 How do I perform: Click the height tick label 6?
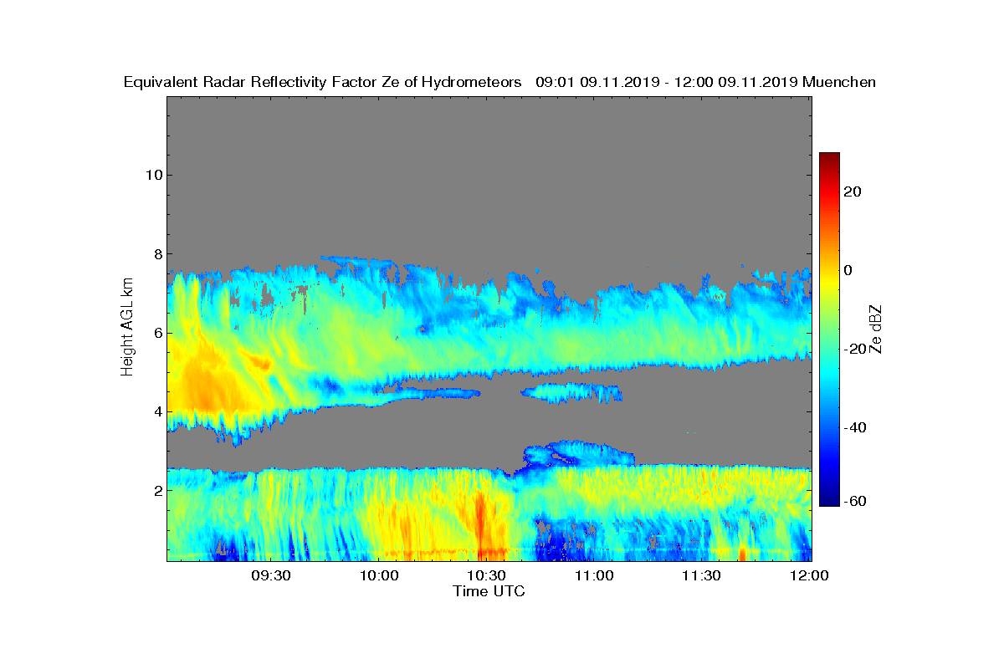click(156, 333)
